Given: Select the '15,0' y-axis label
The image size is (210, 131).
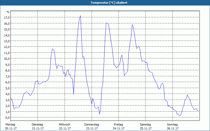Looking at the screenshot, I should tap(7, 29).
